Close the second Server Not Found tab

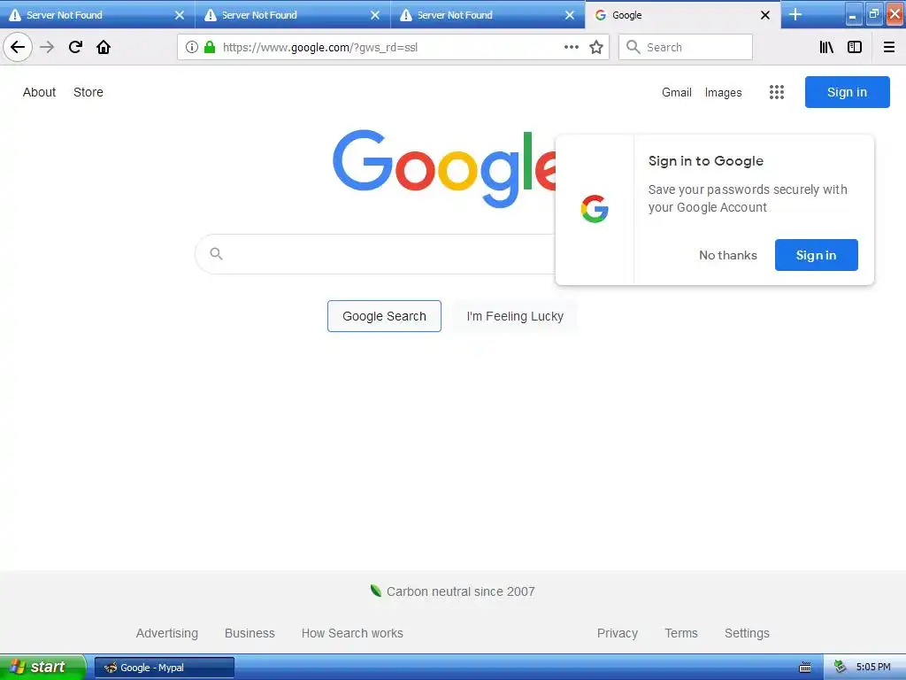[375, 15]
